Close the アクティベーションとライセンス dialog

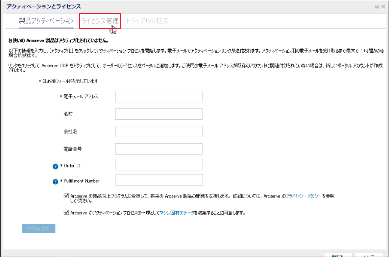click(x=383, y=7)
